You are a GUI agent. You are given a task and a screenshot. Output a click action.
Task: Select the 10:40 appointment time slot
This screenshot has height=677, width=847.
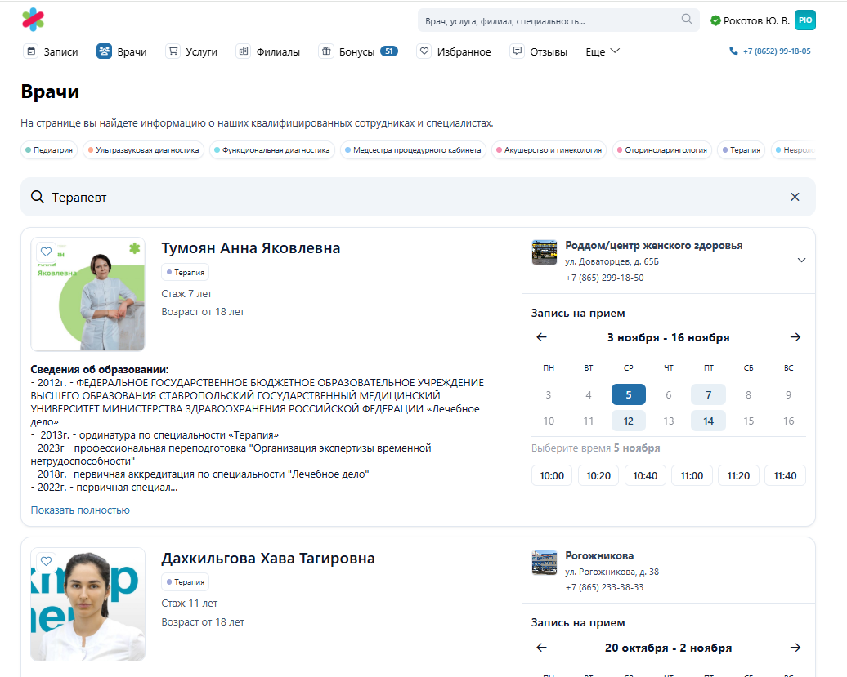(x=645, y=475)
